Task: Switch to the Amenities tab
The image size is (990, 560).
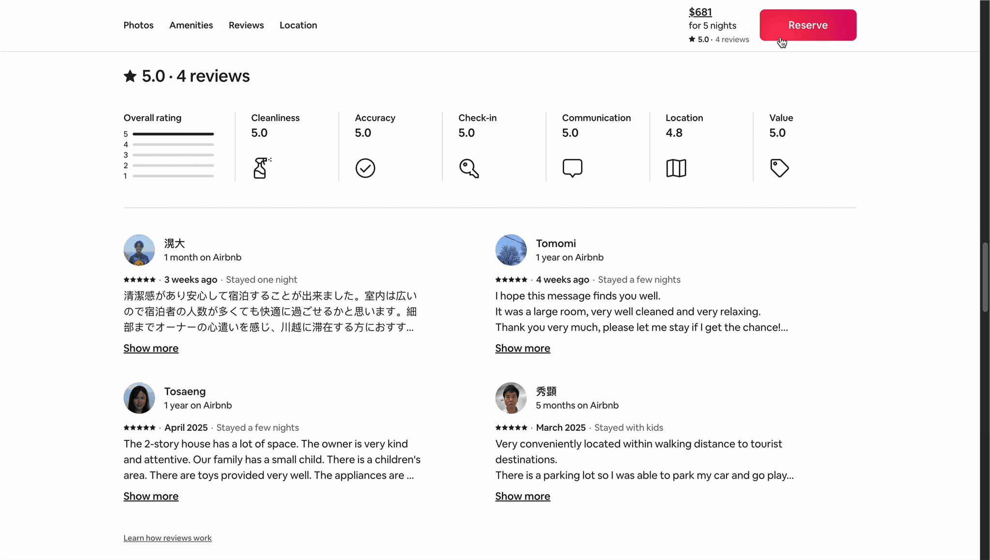Action: point(191,25)
